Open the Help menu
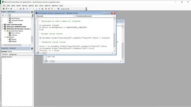This screenshot has width=191, height=107. 61,6
